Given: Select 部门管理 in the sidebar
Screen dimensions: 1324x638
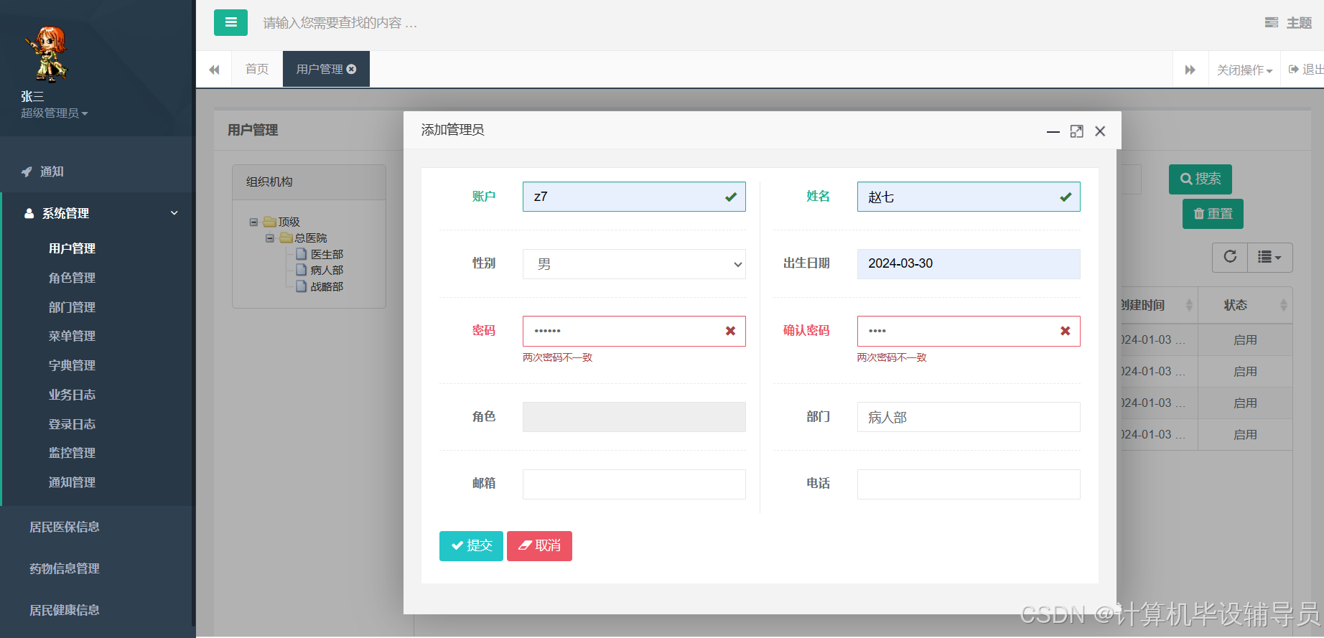Looking at the screenshot, I should [72, 307].
